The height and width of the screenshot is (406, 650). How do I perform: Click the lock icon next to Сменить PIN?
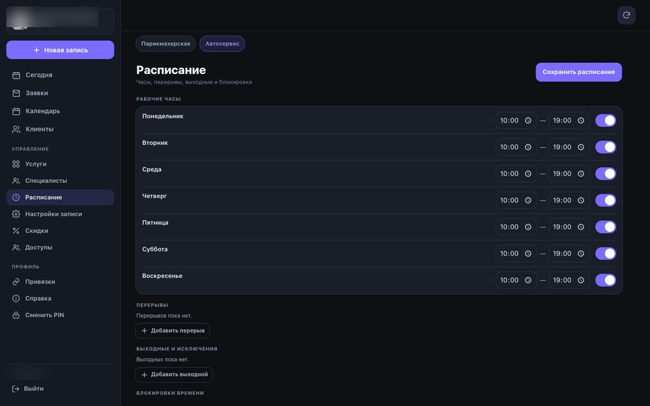pyautogui.click(x=16, y=315)
